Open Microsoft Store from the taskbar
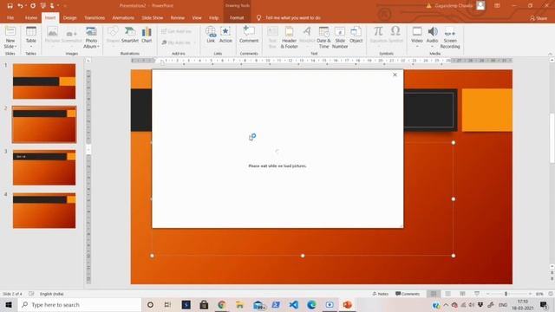Screen dimensions: 555x312 204,304
